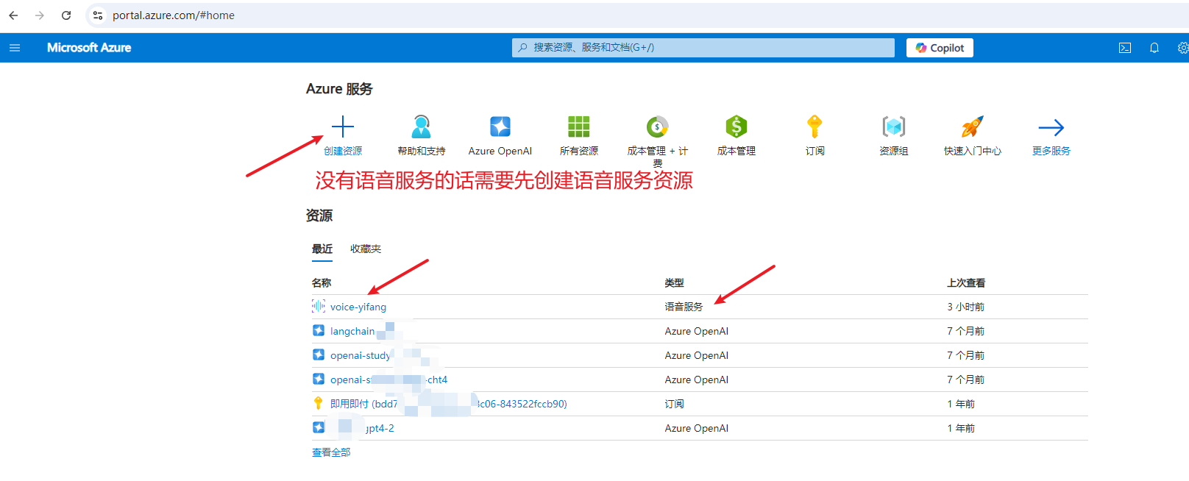Open the Help and support (帮助和支持) service icon
Viewport: 1189px width, 481px height.
pos(422,127)
